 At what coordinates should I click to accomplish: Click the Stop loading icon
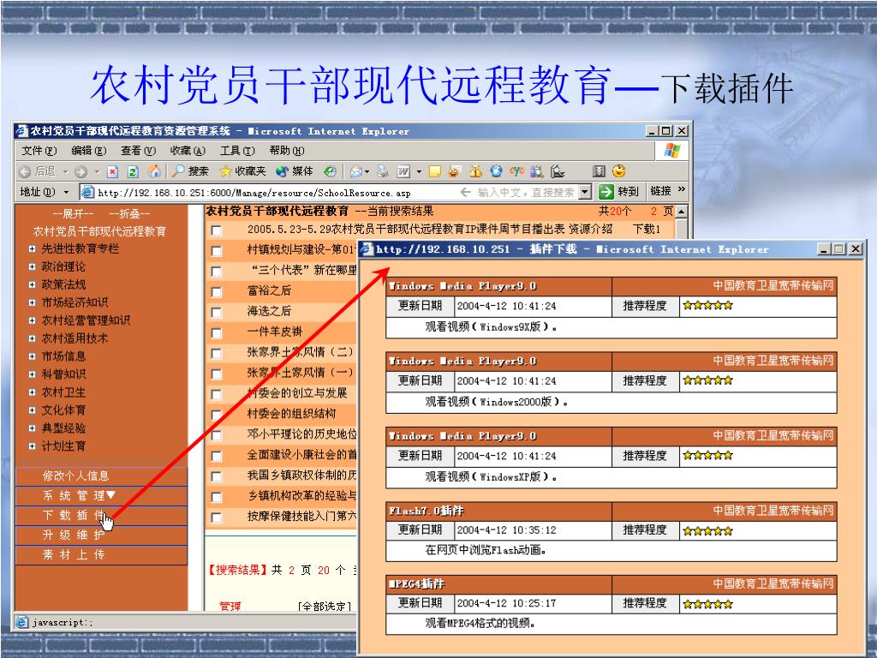[112, 171]
